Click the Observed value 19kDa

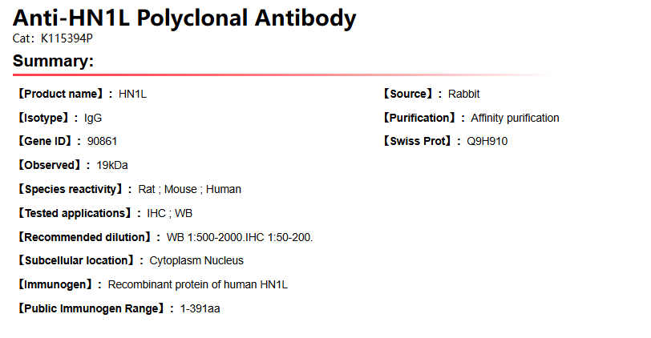tap(112, 165)
